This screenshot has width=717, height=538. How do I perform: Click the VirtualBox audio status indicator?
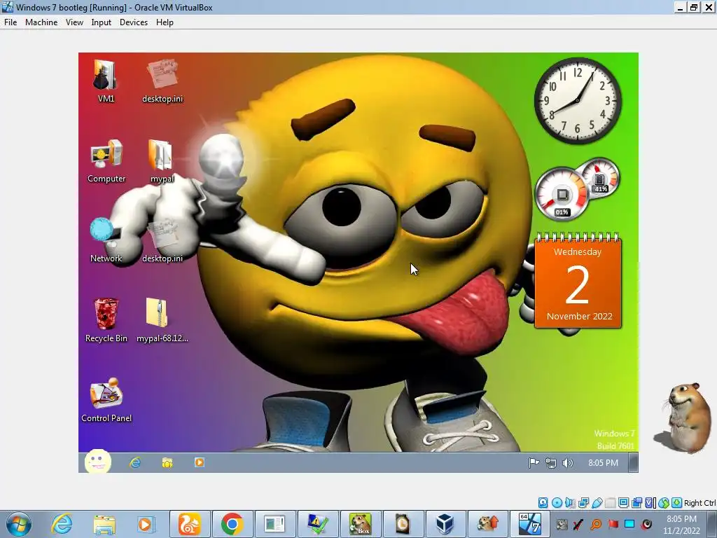coord(570,503)
